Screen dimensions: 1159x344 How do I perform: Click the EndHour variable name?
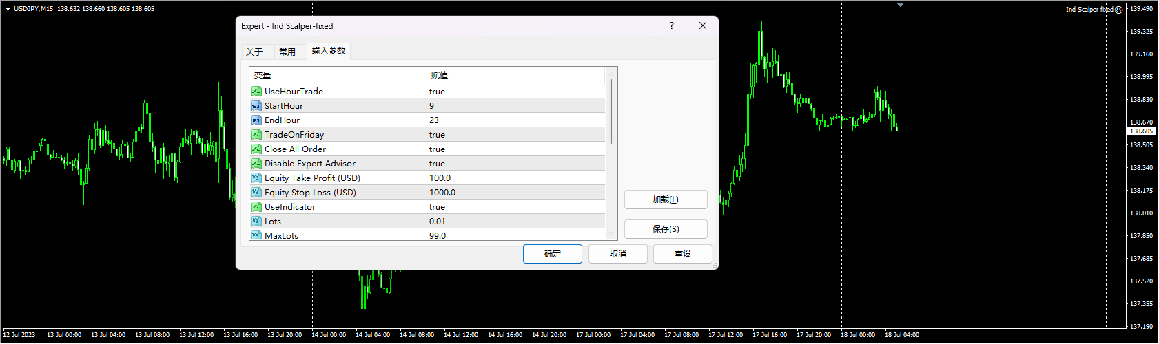point(282,120)
